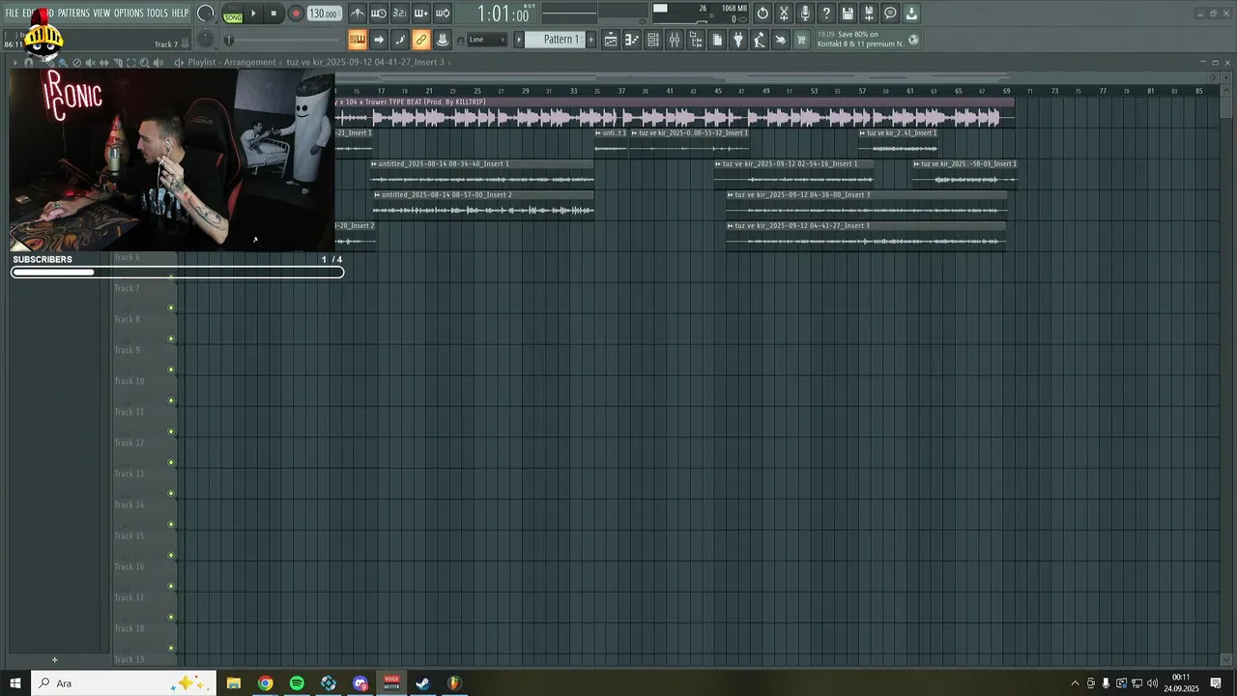Open the Plugin picker plug icon
Viewport: 1237px width, 696px height.
tap(738, 40)
